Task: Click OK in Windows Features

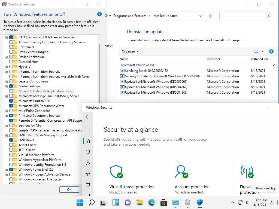Action: click(x=69, y=189)
